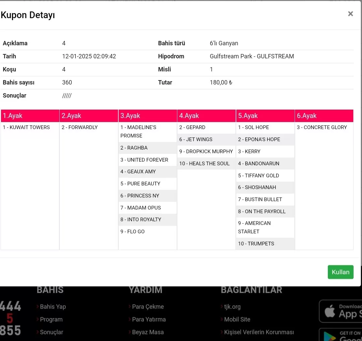Viewport: 362px width, 341px height.
Task: Select the 3.Ayak column header
Action: [x=147, y=116]
